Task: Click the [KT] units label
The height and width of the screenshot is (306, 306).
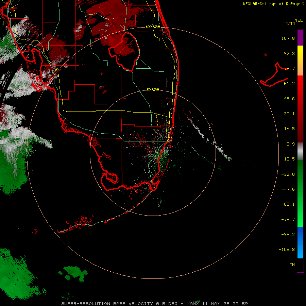Action: point(290,23)
